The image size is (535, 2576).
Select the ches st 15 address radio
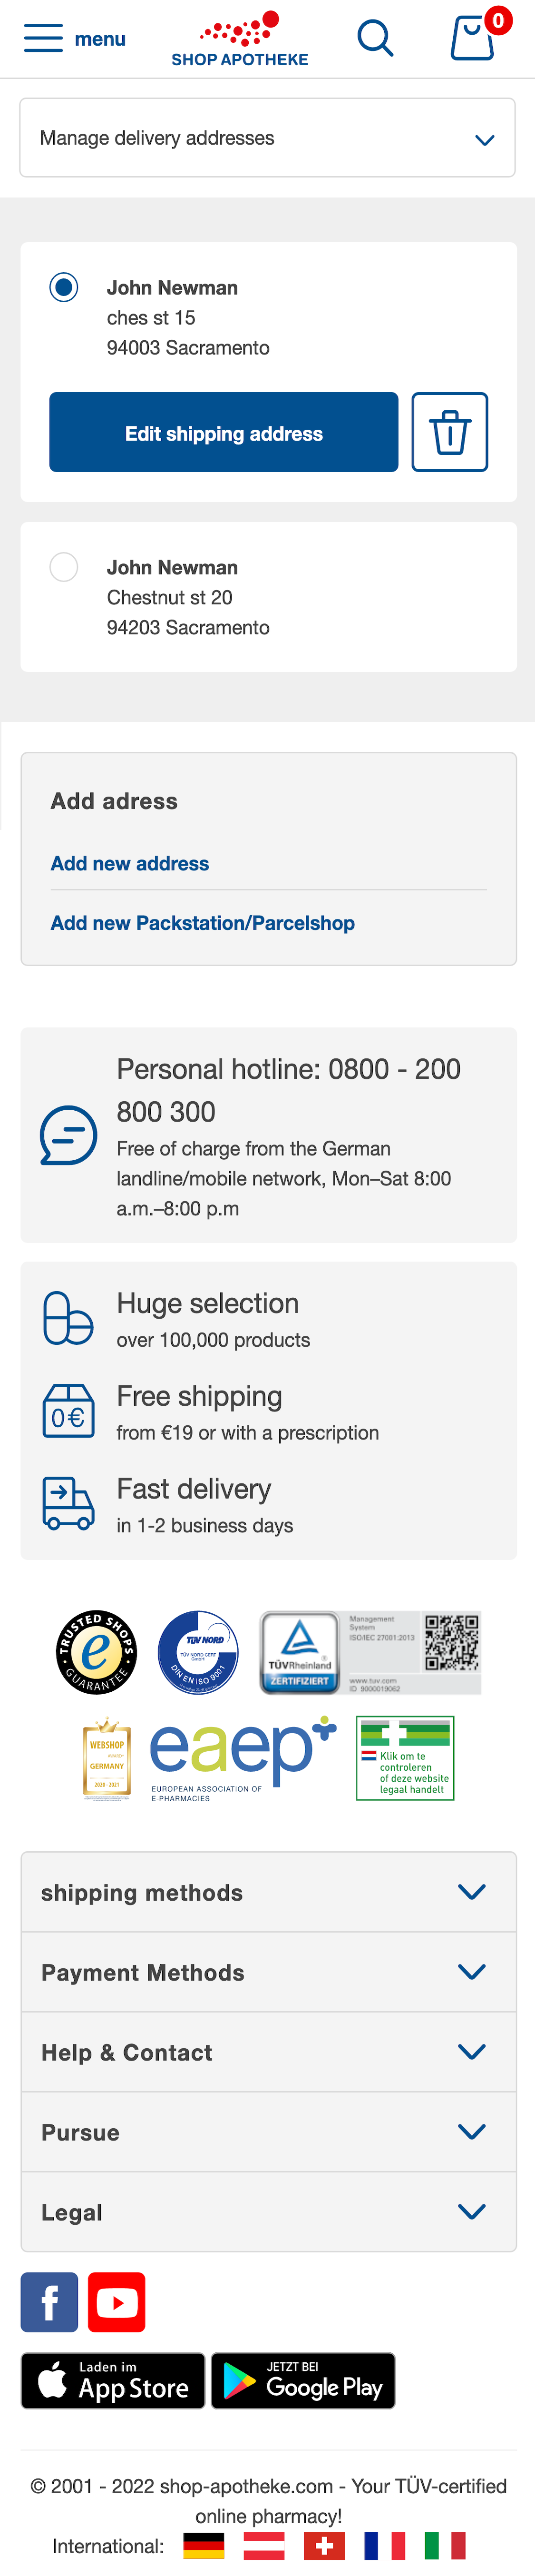(64, 288)
